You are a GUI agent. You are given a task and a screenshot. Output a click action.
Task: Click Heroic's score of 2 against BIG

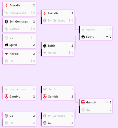34,54
